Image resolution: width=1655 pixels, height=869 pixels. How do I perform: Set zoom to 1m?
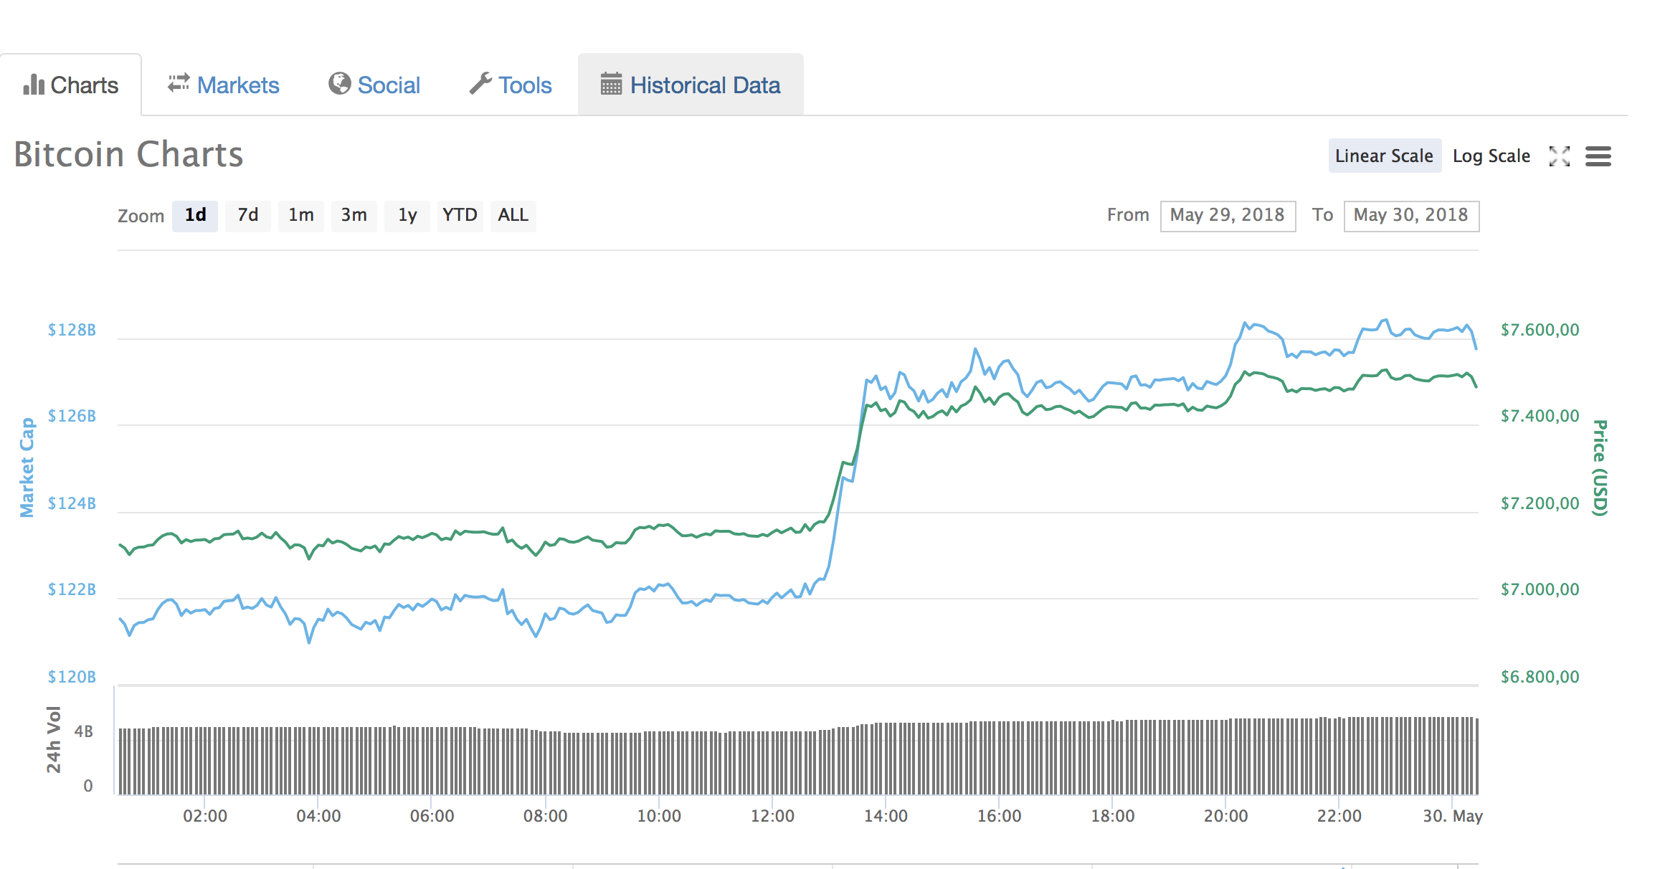pos(300,215)
